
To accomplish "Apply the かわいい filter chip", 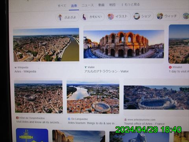I will pos(93,17).
